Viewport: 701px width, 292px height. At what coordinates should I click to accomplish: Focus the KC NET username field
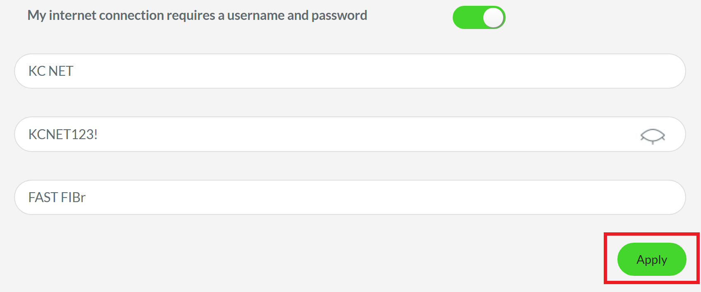350,71
